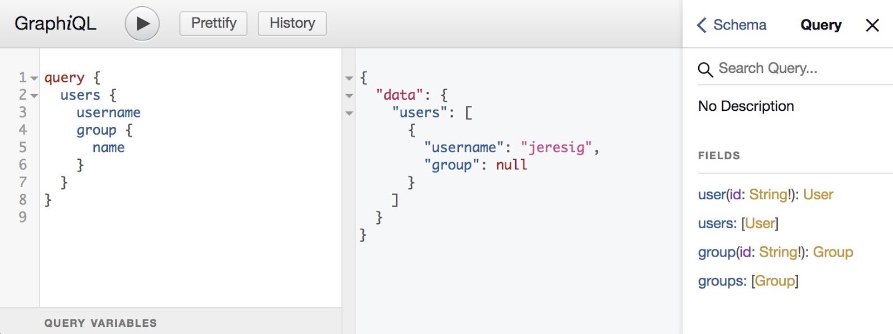This screenshot has height=334, width=893.
Task: Open the Group return type of the group field
Action: [833, 252]
